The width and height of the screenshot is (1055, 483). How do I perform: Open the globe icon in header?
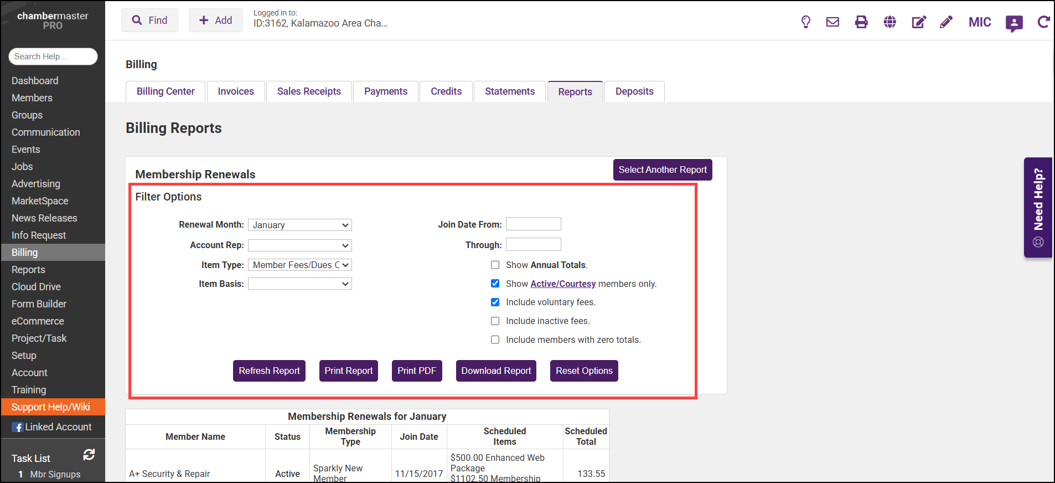pyautogui.click(x=889, y=22)
